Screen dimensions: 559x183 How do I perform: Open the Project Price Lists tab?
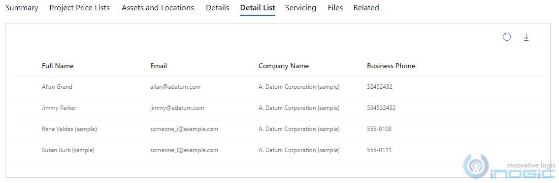coord(79,8)
